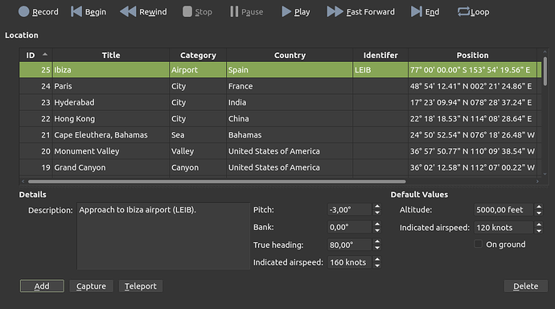
Task: Increase the Pitch value
Action: click(377, 207)
